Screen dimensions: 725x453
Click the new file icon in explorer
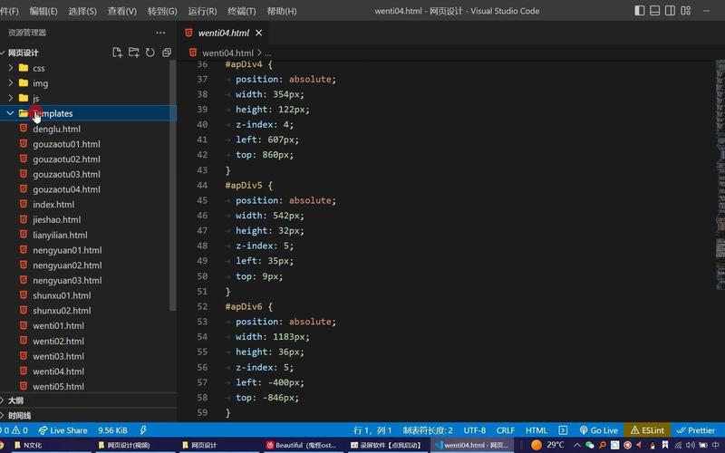[x=118, y=53]
